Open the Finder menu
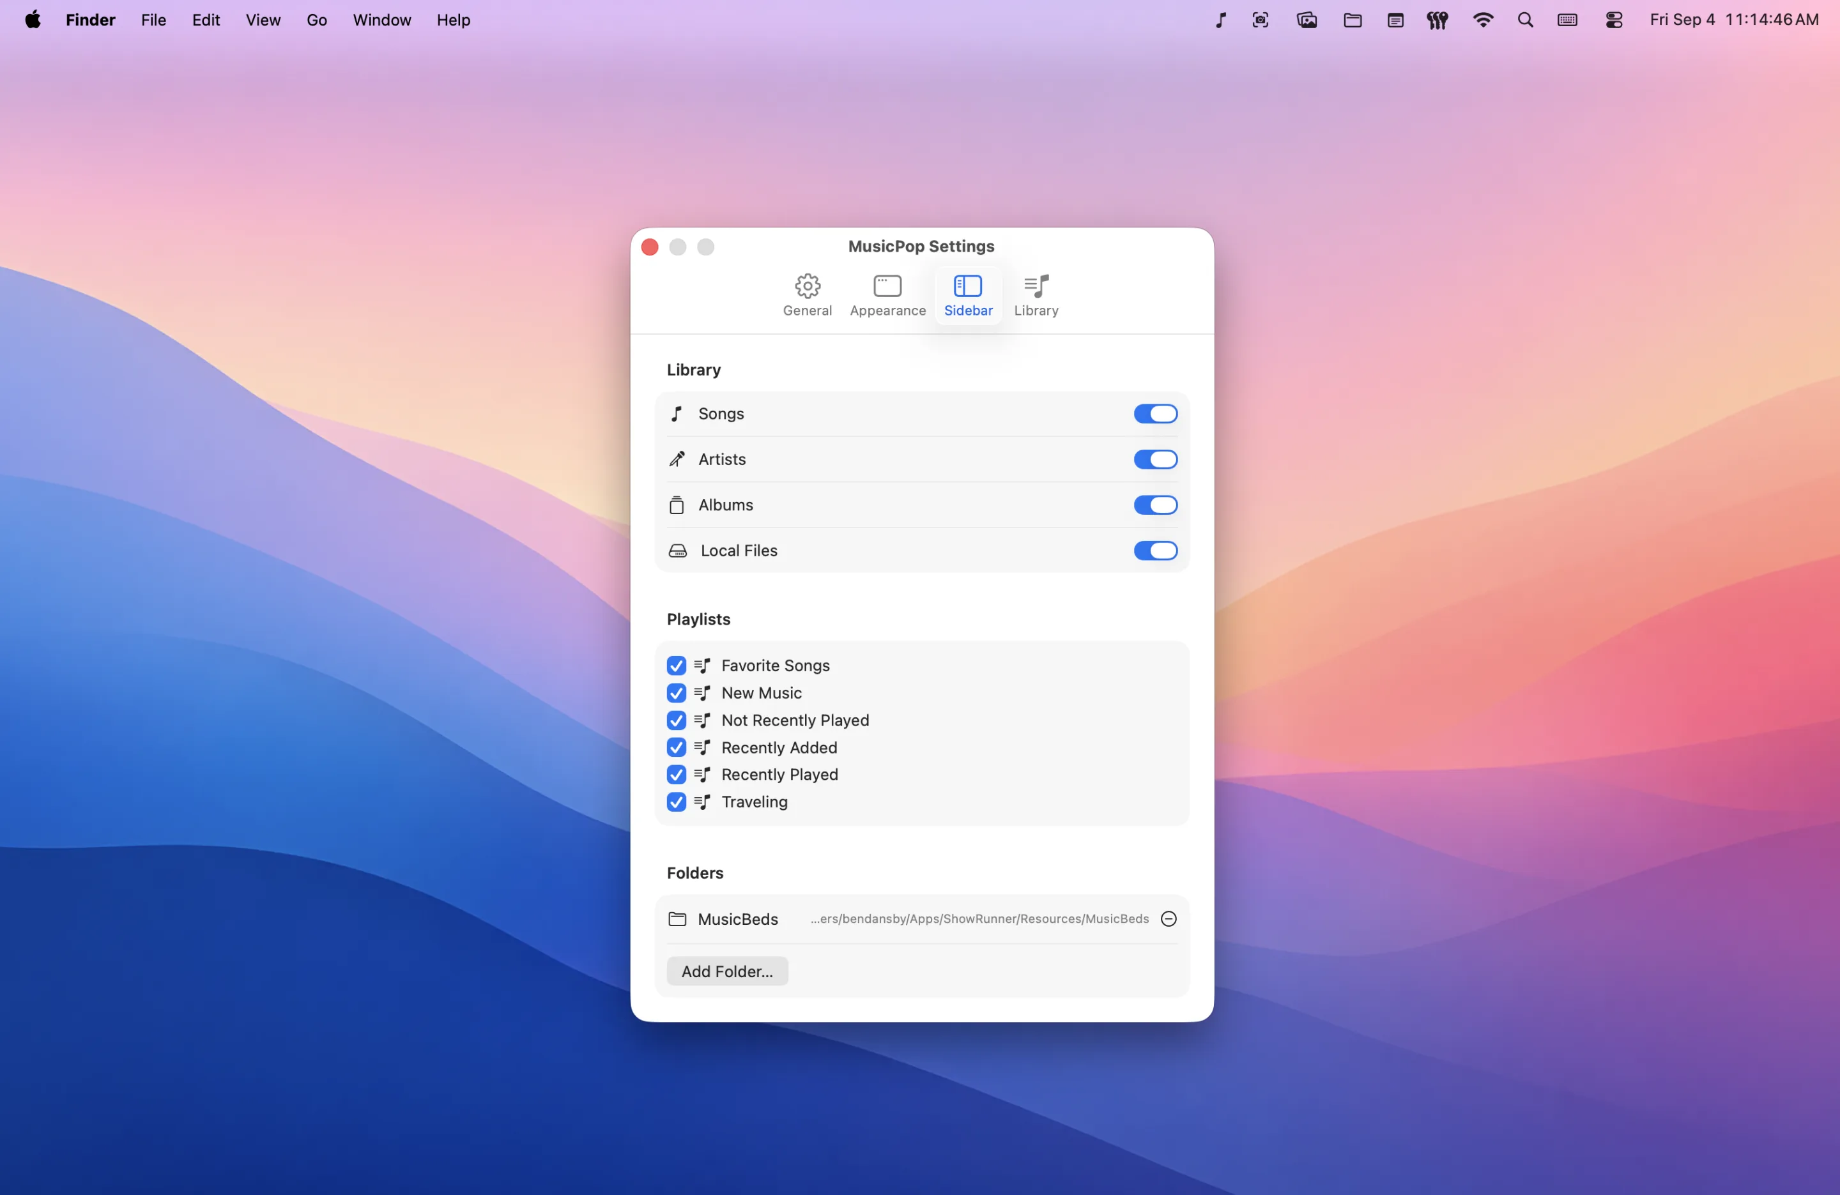This screenshot has width=1840, height=1195. (x=91, y=20)
